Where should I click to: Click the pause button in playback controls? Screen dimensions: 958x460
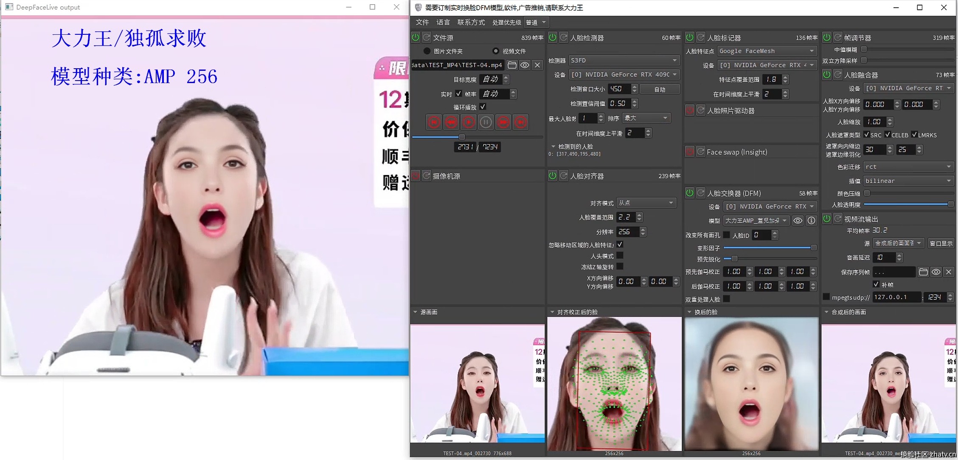pos(486,122)
